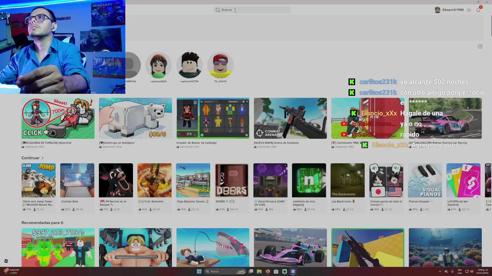Viewport: 492px width, 276px height.
Task: Click the Windows taskbar Buscar search box
Action: click(225, 271)
